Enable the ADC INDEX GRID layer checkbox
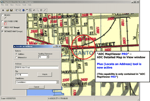The width and height of the screenshot is (150, 101). coord(2,21)
